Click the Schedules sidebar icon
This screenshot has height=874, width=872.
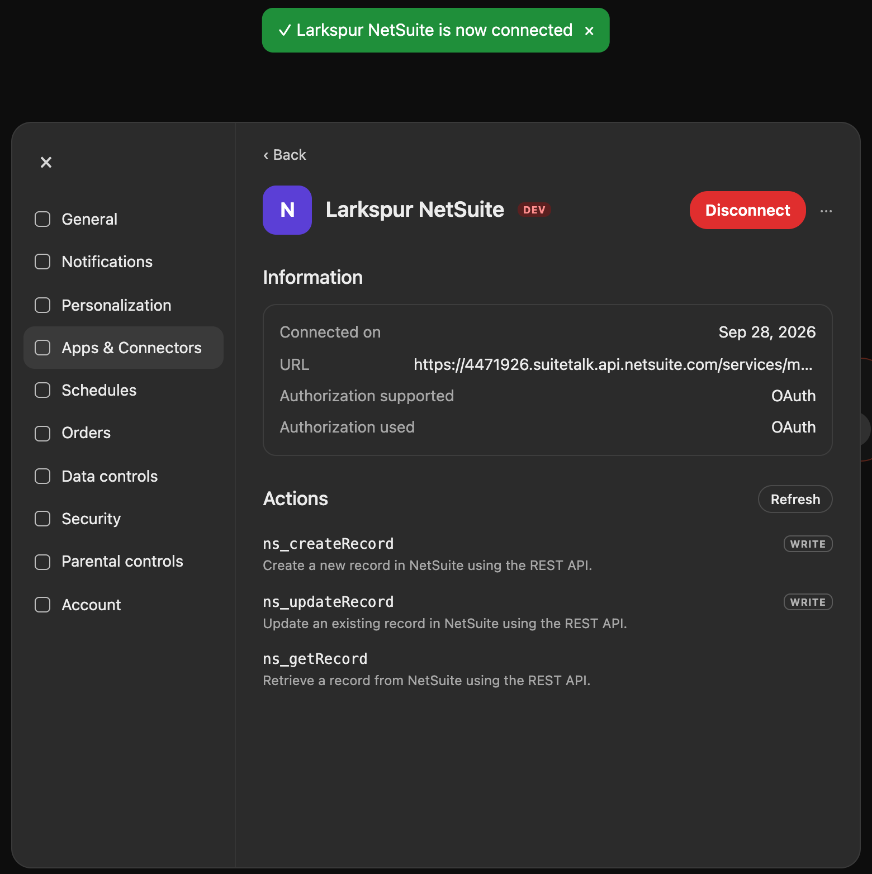(42, 390)
